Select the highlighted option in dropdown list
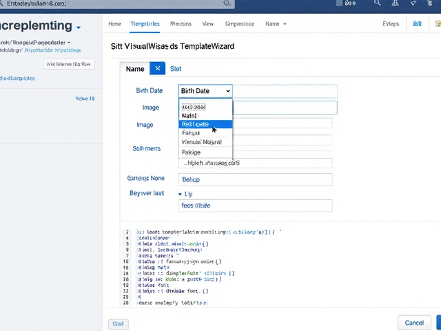 click(205, 124)
